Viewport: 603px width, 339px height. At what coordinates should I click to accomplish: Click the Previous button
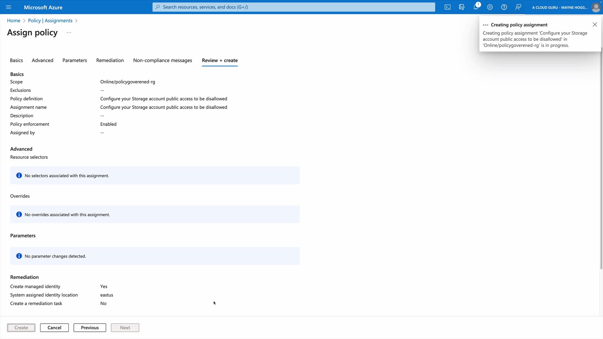[90, 328]
